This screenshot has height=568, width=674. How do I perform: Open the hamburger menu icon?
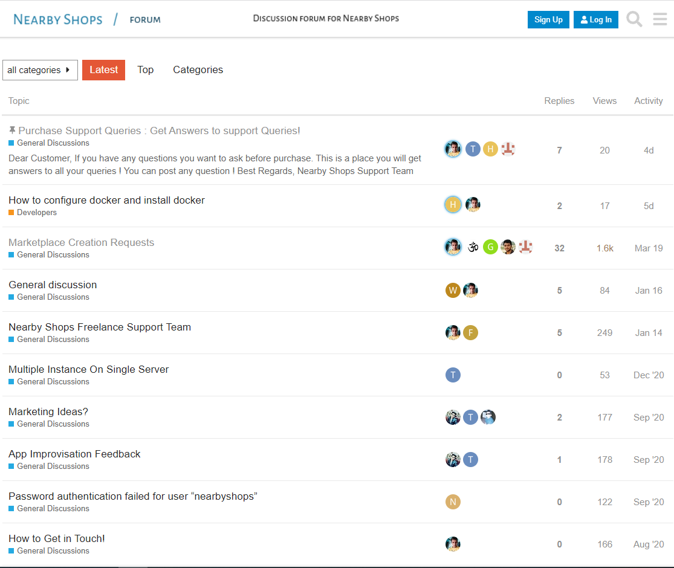pos(660,19)
